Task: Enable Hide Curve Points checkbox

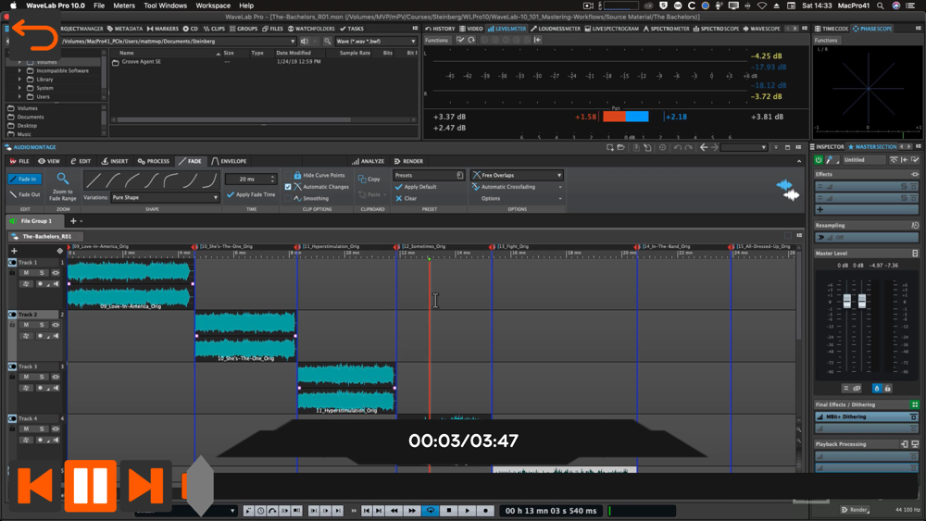Action: (288, 175)
